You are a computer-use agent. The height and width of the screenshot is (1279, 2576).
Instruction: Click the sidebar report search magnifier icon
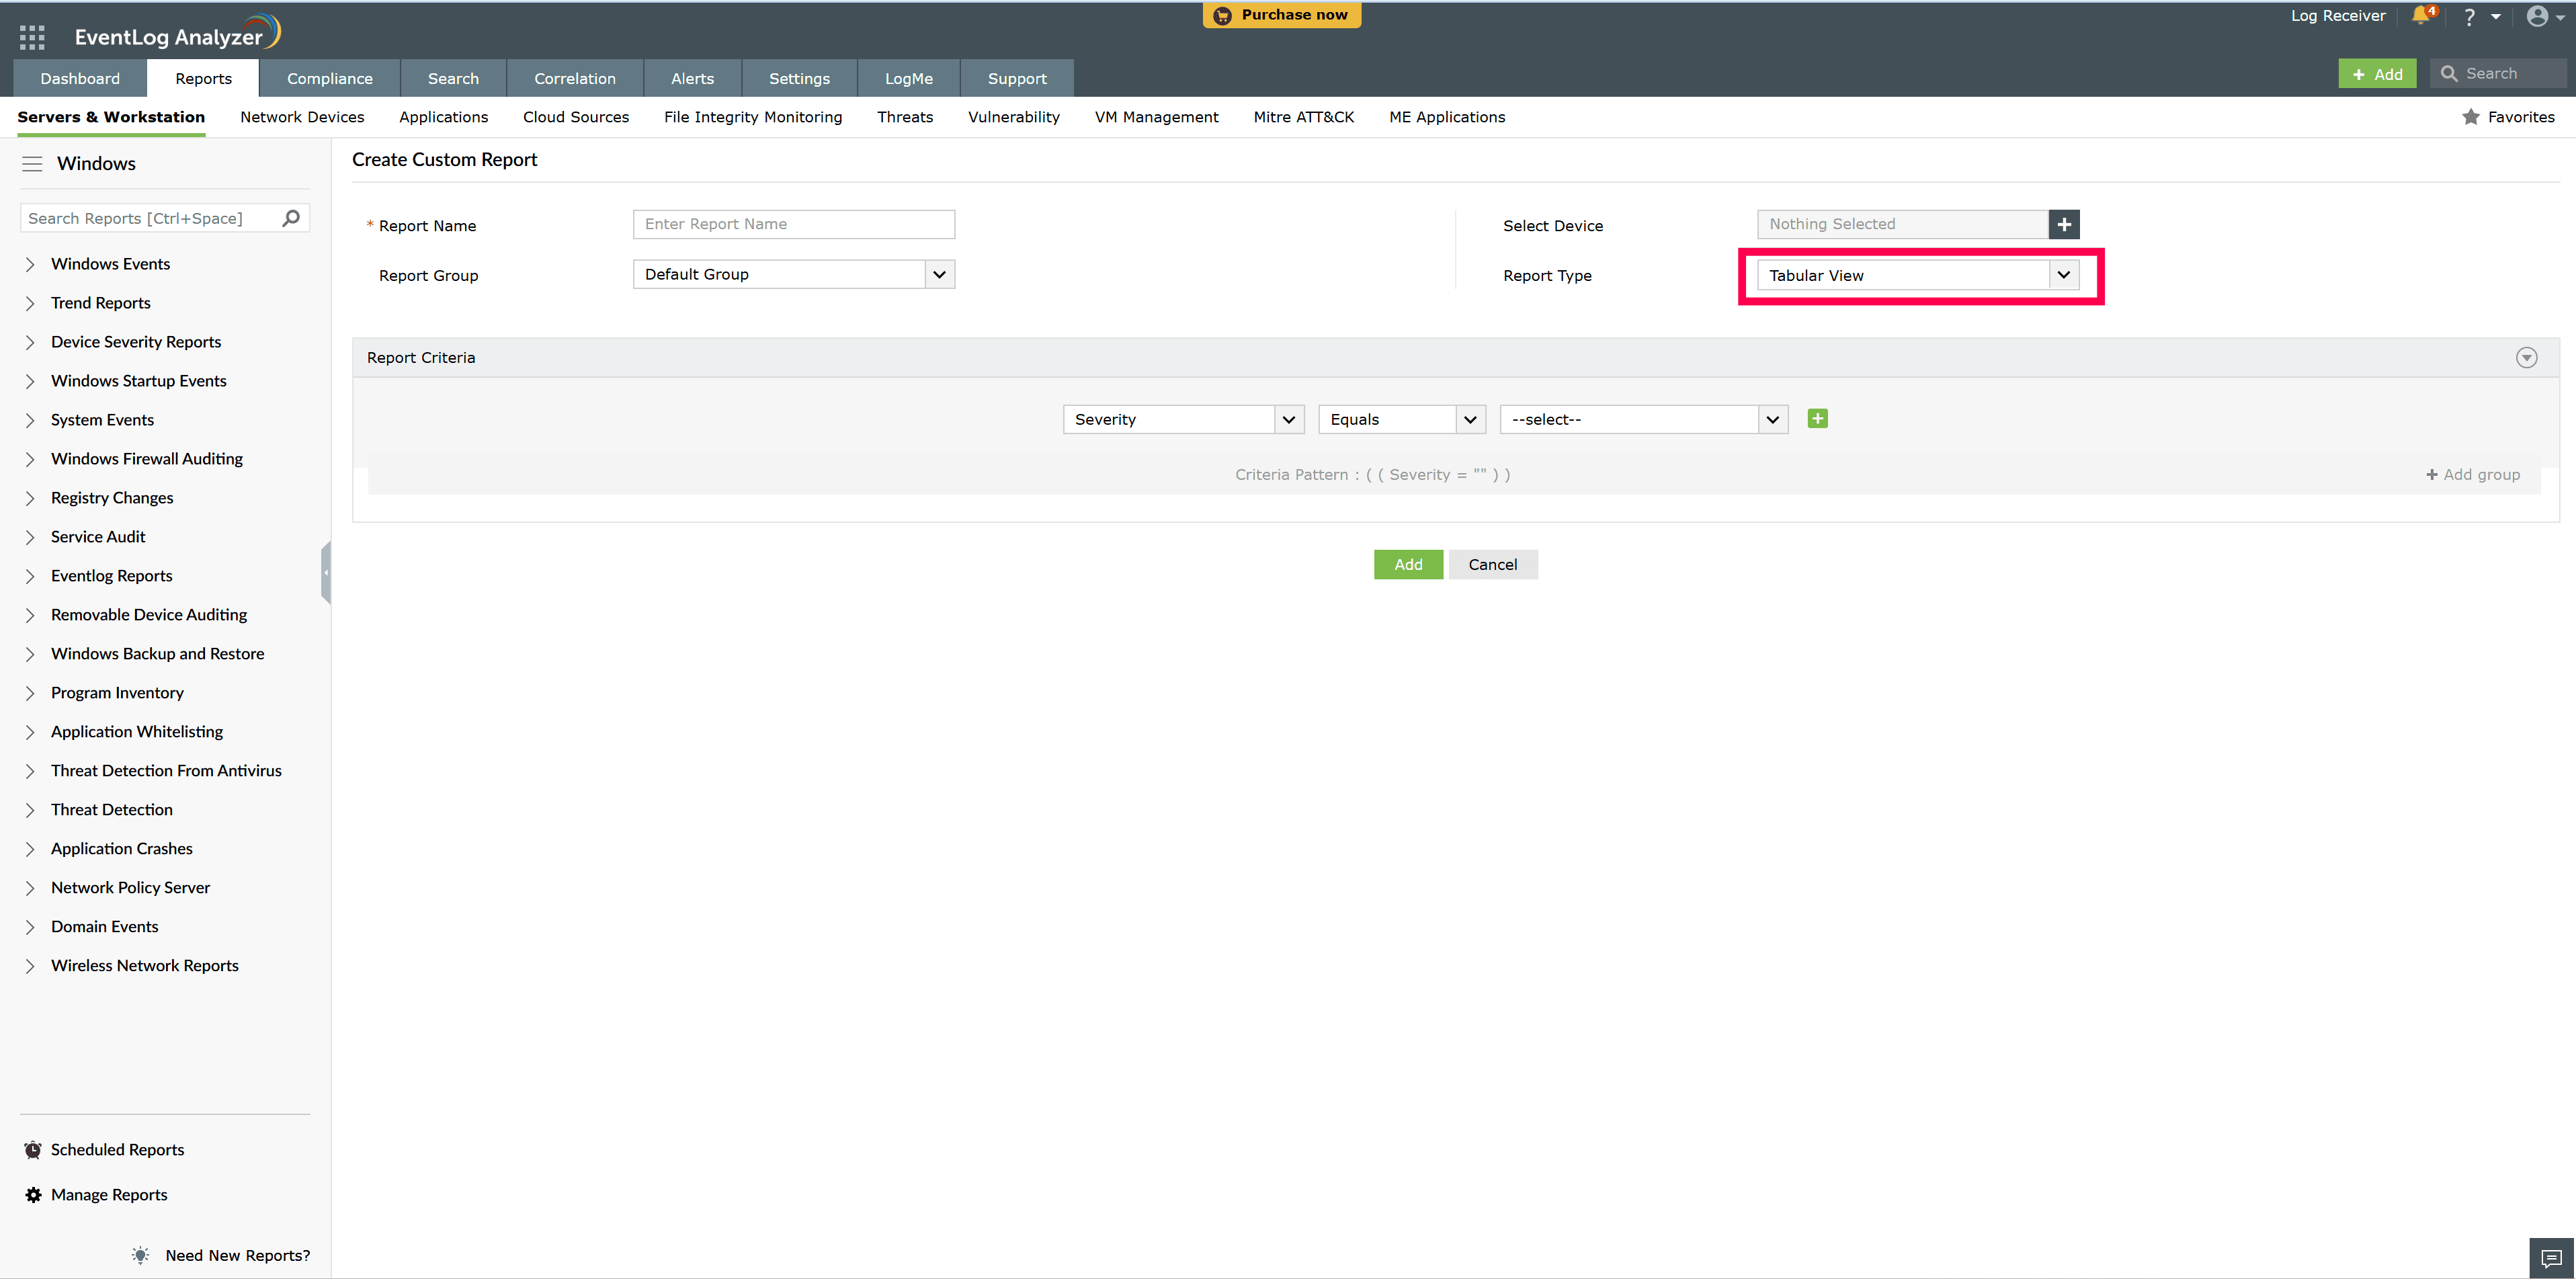pyautogui.click(x=290, y=217)
